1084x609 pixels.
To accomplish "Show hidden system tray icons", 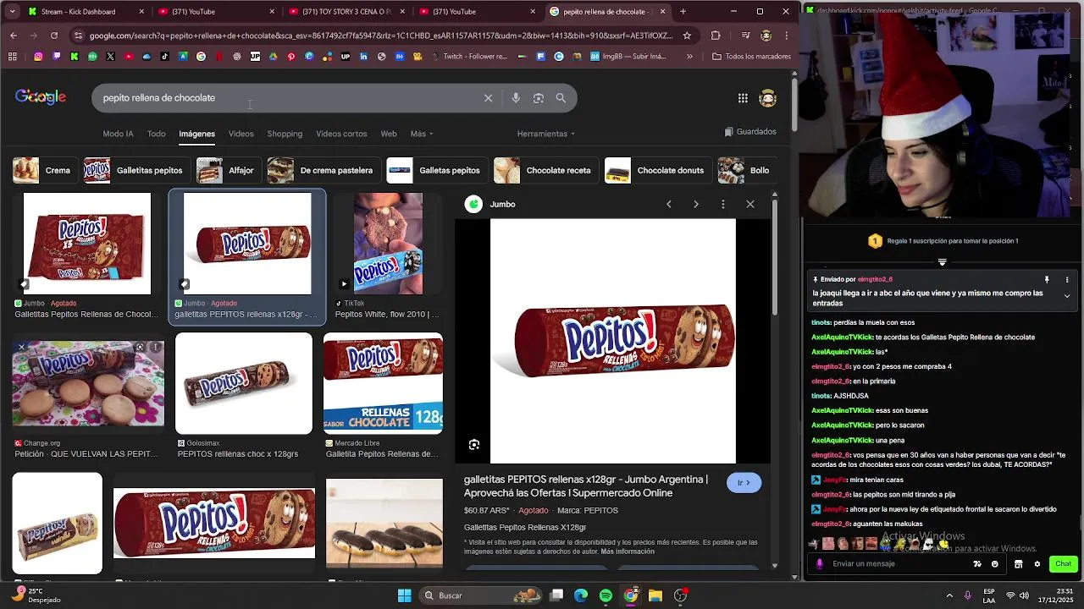I will [x=949, y=595].
